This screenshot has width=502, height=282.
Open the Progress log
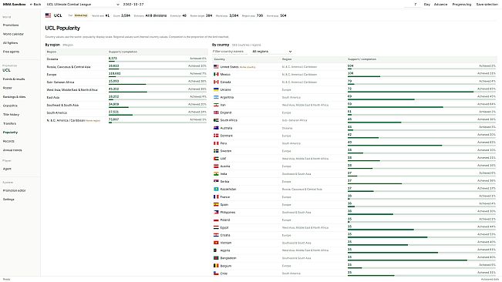point(462,5)
